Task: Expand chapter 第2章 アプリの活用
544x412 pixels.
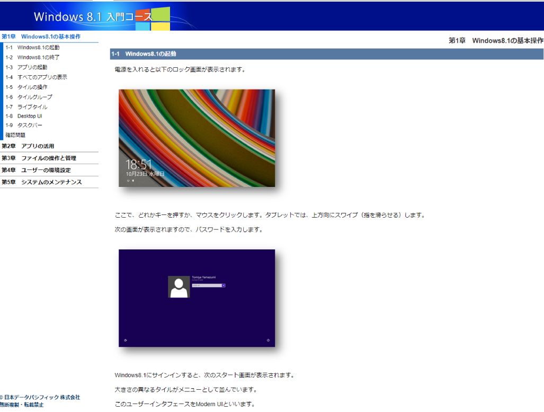Action: pyautogui.click(x=28, y=146)
